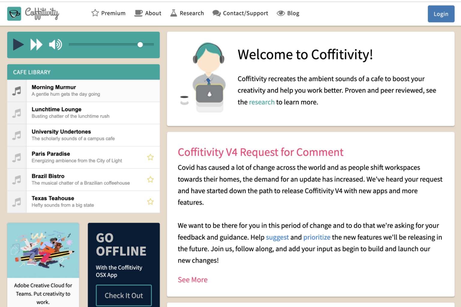
Task: Unfavorite Brazil Bistro by clicking its star
Action: (x=150, y=179)
